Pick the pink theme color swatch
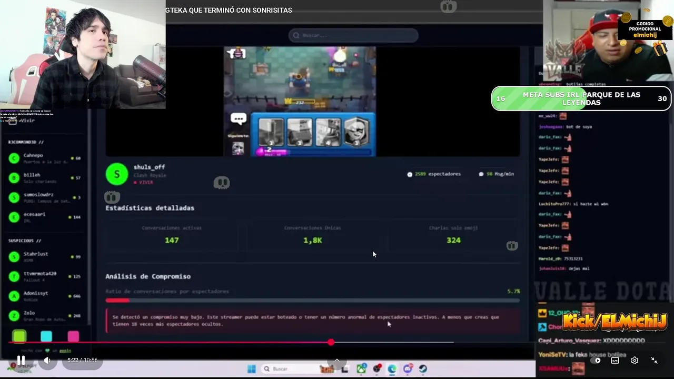 (73, 336)
